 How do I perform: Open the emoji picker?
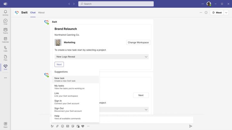[x=62, y=126]
